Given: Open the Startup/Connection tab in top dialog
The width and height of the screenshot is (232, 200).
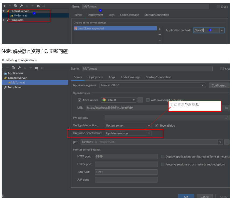Looking at the screenshot, I should pos(157,15).
